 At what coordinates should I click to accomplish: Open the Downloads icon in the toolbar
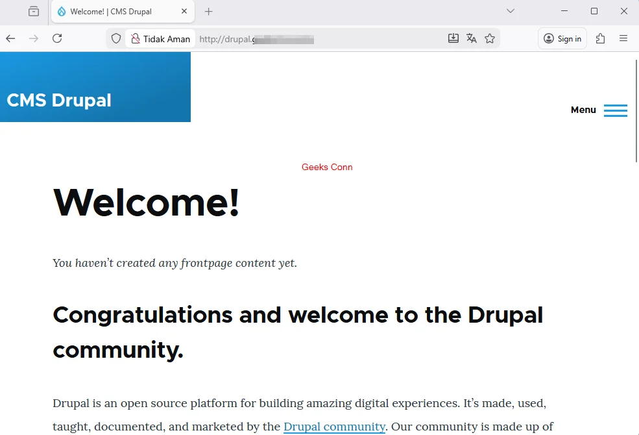pos(453,38)
